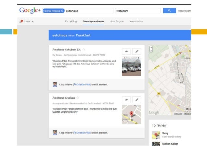Click reviewer avatar in Autohaus Cruciata card
The width and height of the screenshot is (207, 156).
point(55,133)
